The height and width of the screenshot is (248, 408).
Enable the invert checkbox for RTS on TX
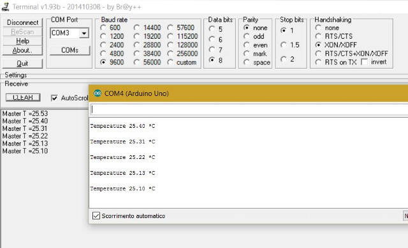point(365,62)
